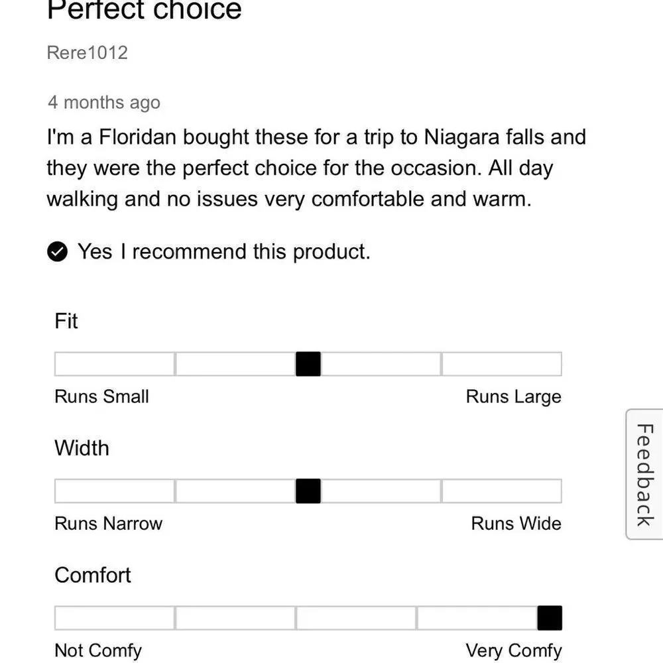Click the last Fit segment near Runs Large

click(x=501, y=364)
